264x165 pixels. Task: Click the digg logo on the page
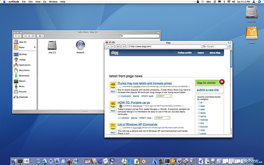[115, 53]
